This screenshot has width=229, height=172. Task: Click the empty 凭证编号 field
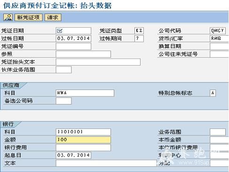[73, 46]
